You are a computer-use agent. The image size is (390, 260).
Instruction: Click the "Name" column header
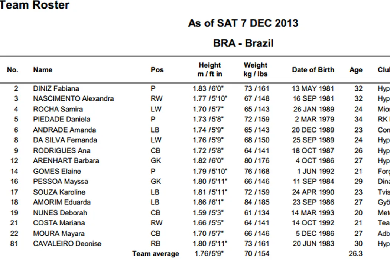(x=43, y=70)
